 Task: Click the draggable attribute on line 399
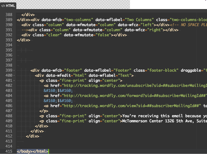(191, 70)
